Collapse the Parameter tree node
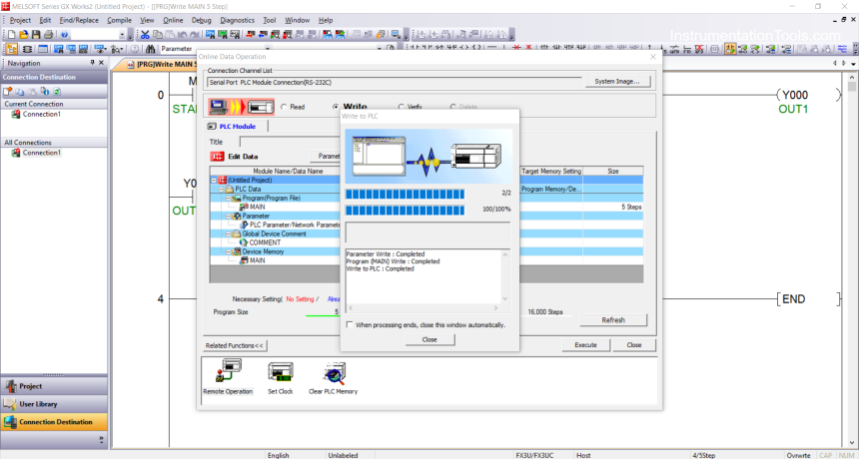Viewport: 859px width, 459px height. (229, 216)
